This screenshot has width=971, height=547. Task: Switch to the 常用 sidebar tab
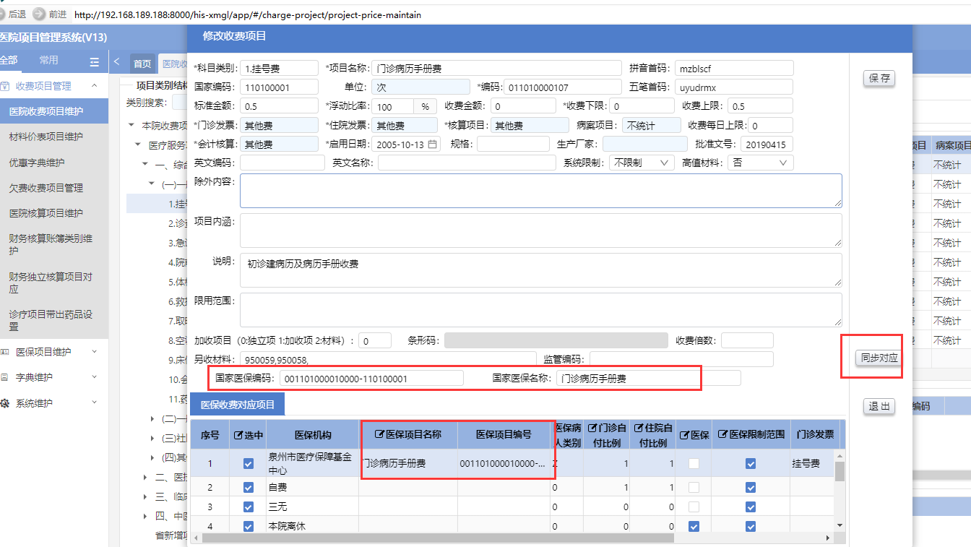49,61
